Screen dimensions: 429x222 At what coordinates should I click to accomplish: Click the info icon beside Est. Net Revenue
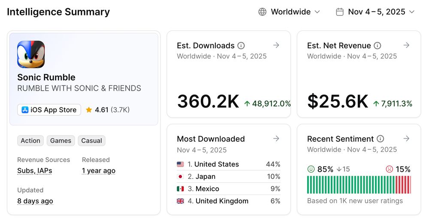378,46
